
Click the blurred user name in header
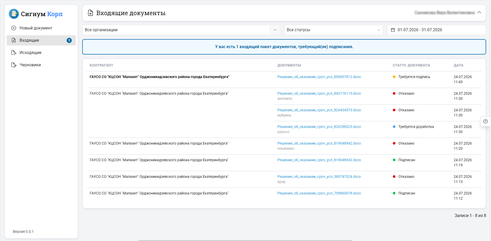(x=444, y=13)
